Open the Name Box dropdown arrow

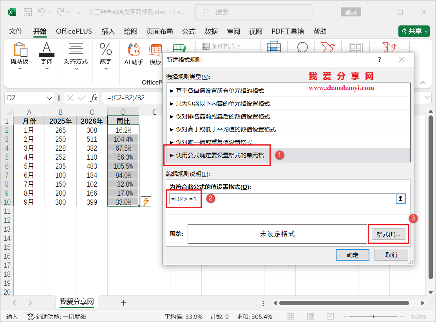49,98
